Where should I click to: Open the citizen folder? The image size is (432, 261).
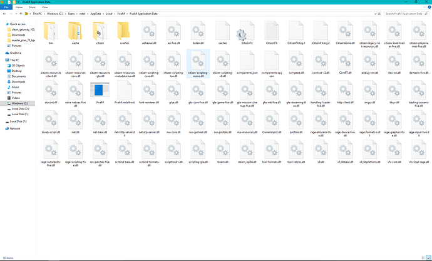(100, 33)
